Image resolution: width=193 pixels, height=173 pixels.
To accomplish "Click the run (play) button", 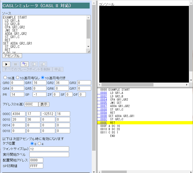I will tap(6, 64).
